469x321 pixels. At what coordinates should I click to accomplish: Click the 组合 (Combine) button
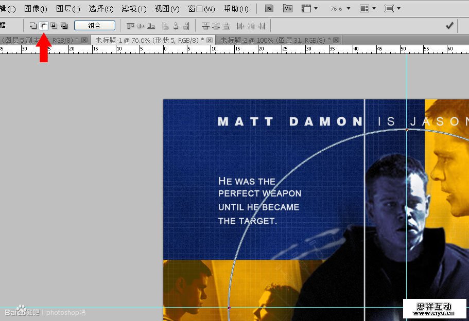(x=94, y=26)
